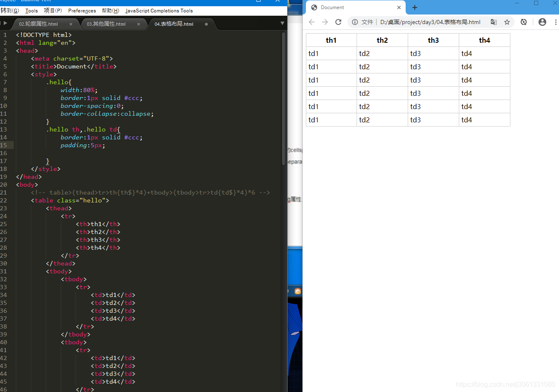Click line number 22 in gutter
Viewport: 559px width, 392px height.
tap(4, 200)
